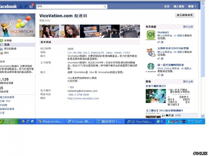The image size is (209, 156).
Task: Open fourth thumbnail showing crowd
Action: point(110,31)
